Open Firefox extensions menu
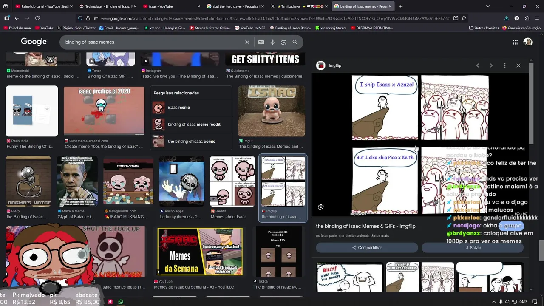Image resolution: width=544 pixels, height=306 pixels. [x=527, y=18]
